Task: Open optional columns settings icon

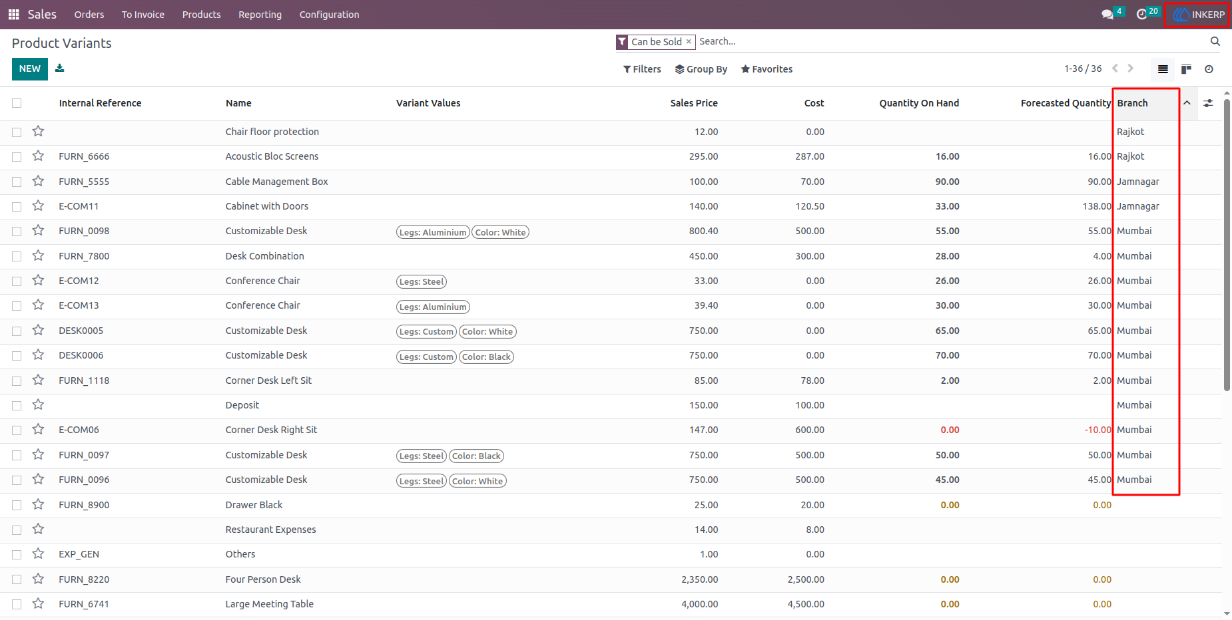Action: pyautogui.click(x=1208, y=103)
